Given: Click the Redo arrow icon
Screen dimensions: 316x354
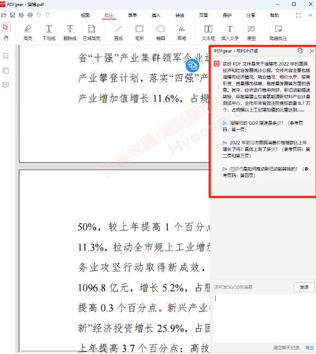Looking at the screenshot, I should point(47,15).
